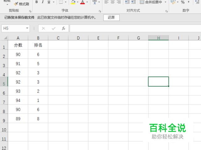The image size is (201, 150).
Task: Click the cell borders icon
Action: (x=61, y=2)
